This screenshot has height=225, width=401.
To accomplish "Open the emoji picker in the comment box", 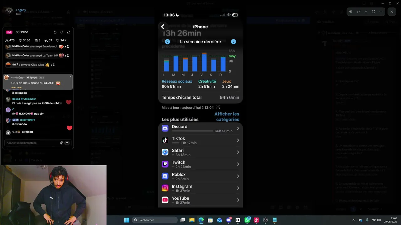I will point(62,143).
